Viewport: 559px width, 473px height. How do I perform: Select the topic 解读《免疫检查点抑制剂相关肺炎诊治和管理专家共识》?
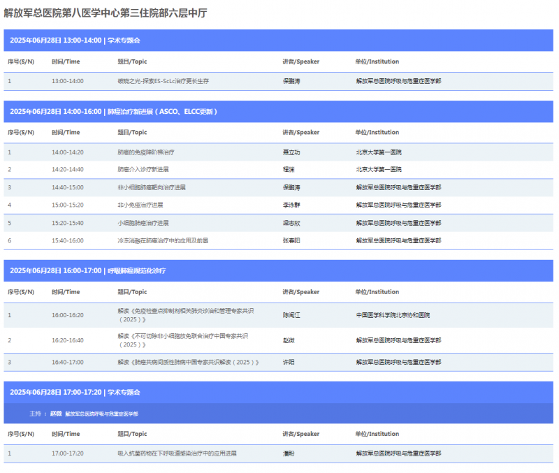pyautogui.click(x=186, y=316)
